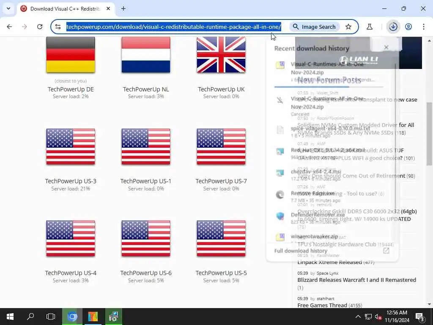Click the techpowerup.com URL in address bar
Viewport: 433px width, 325px height.
coord(174,27)
